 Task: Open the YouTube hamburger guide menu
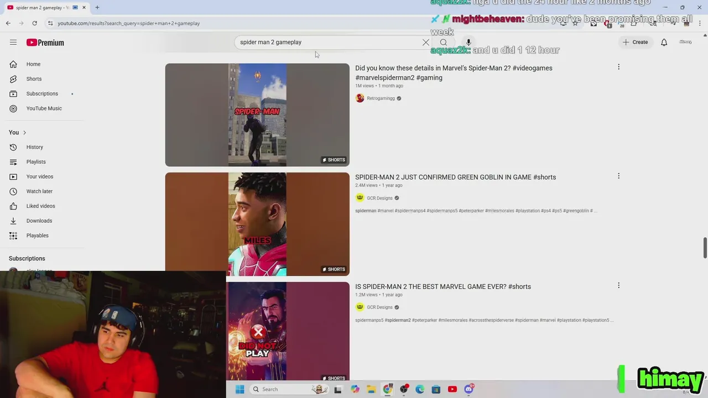click(x=13, y=43)
